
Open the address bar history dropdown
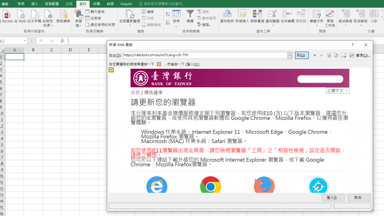[289, 55]
